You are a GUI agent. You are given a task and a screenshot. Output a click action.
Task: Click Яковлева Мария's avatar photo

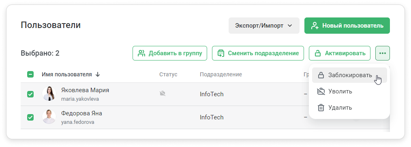tap(49, 94)
